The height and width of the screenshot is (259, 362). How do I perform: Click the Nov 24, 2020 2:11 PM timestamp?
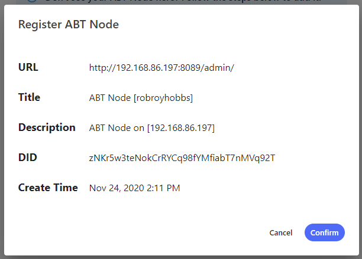(134, 188)
